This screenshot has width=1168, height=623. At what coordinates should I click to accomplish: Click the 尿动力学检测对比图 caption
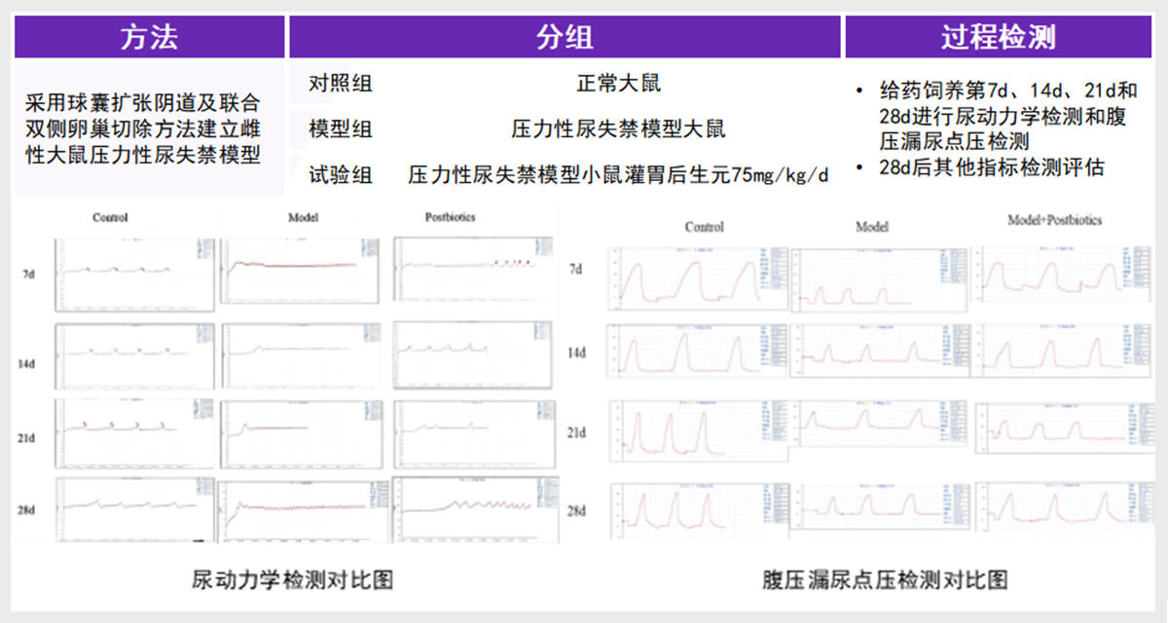coord(293,580)
